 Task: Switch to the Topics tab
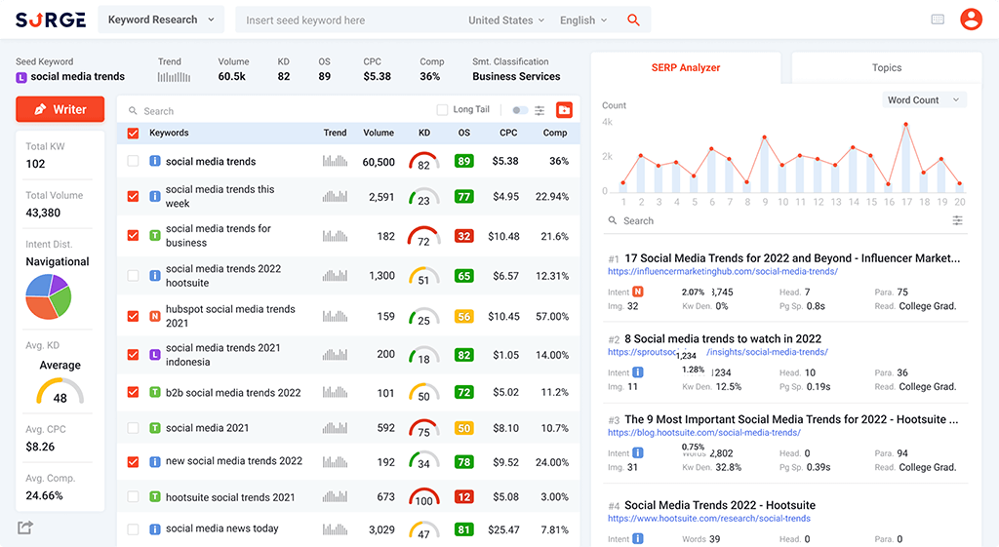click(x=886, y=67)
